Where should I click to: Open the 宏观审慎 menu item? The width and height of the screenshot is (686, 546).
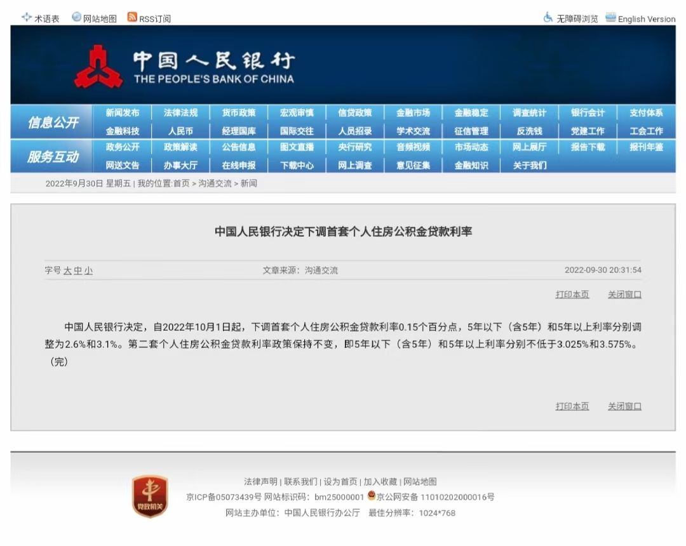tap(297, 113)
